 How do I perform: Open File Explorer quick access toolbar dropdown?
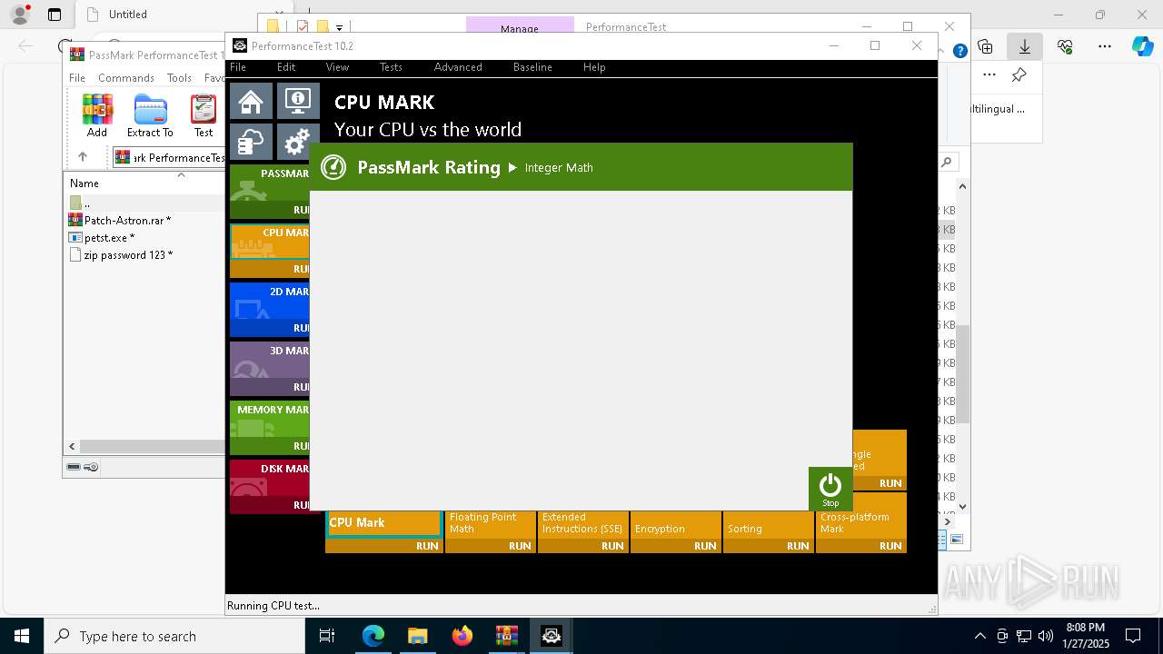click(x=339, y=27)
